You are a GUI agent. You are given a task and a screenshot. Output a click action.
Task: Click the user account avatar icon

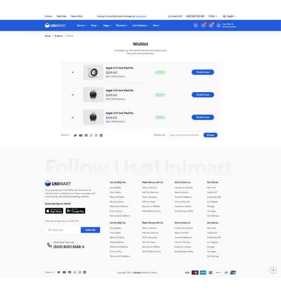click(219, 25)
